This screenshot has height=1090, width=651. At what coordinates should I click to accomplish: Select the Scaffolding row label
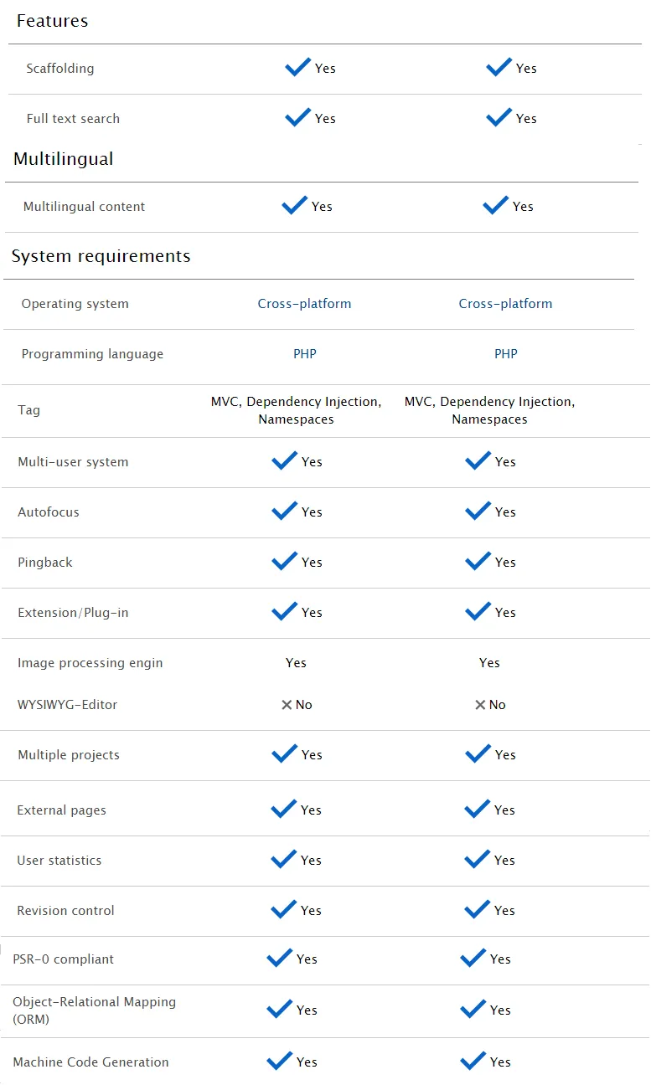click(x=59, y=69)
